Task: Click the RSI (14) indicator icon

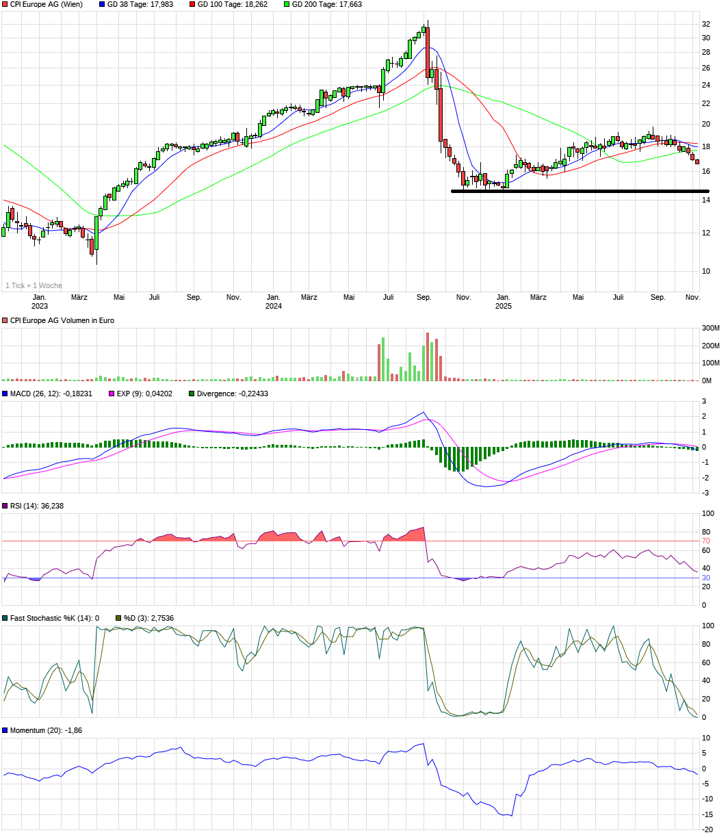Action: pyautogui.click(x=5, y=508)
